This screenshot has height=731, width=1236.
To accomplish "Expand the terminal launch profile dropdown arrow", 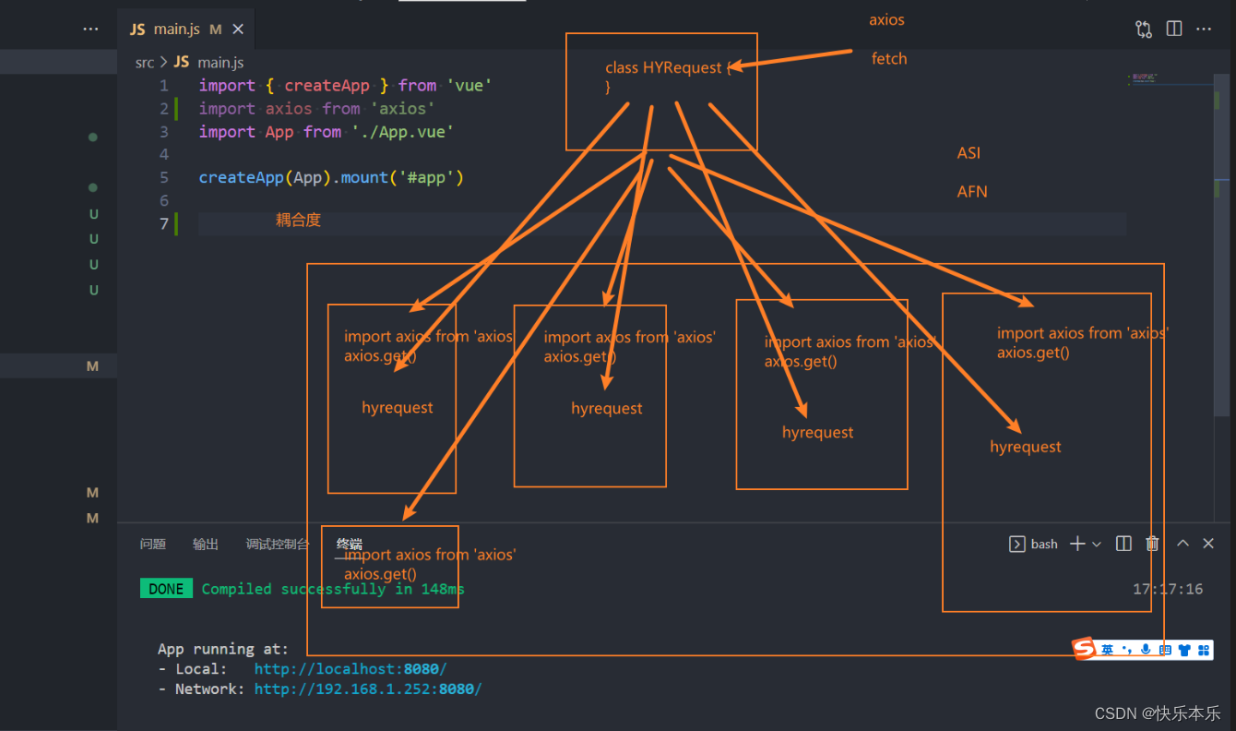I will (x=1097, y=545).
